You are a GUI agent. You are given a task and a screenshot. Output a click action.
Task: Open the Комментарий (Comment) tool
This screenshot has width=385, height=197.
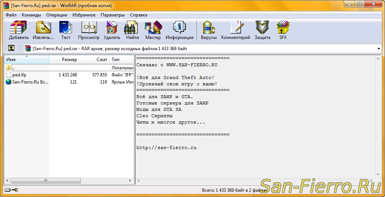coord(236,30)
